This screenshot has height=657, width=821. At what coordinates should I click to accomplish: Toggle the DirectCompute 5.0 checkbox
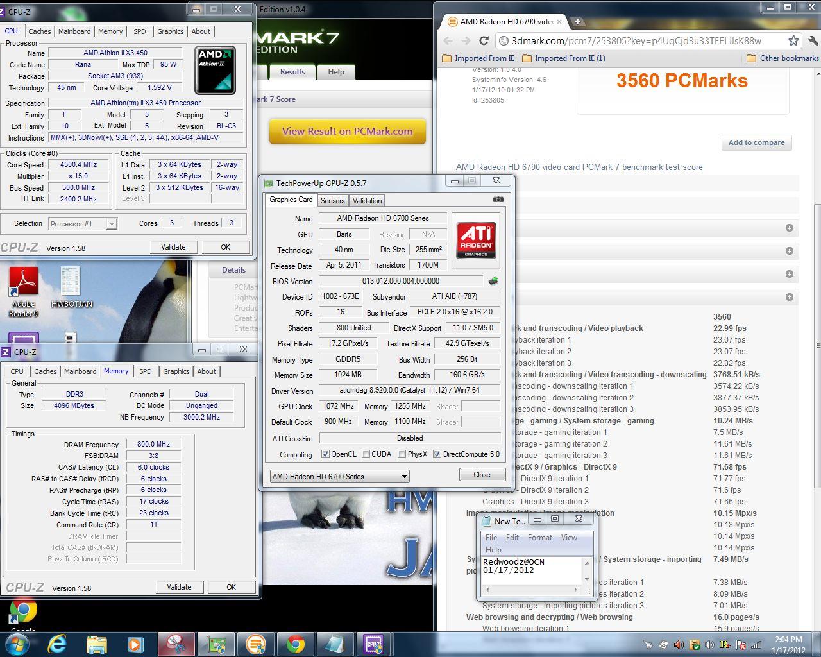[437, 454]
